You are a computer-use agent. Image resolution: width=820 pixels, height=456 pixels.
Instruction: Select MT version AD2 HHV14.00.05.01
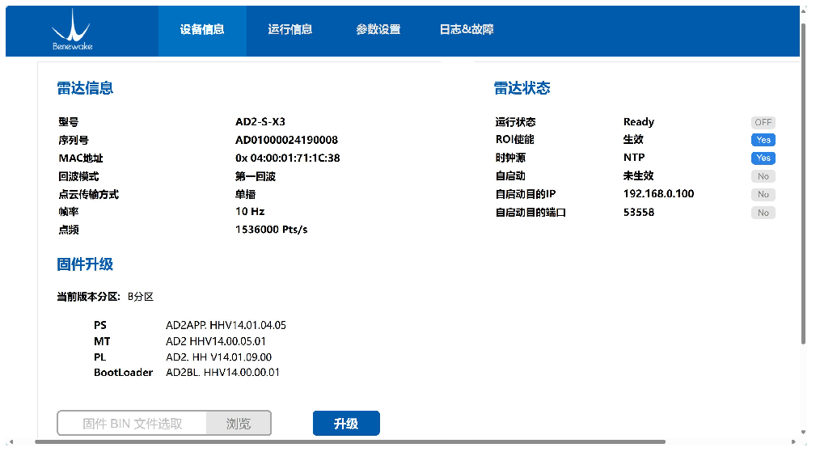(x=216, y=341)
